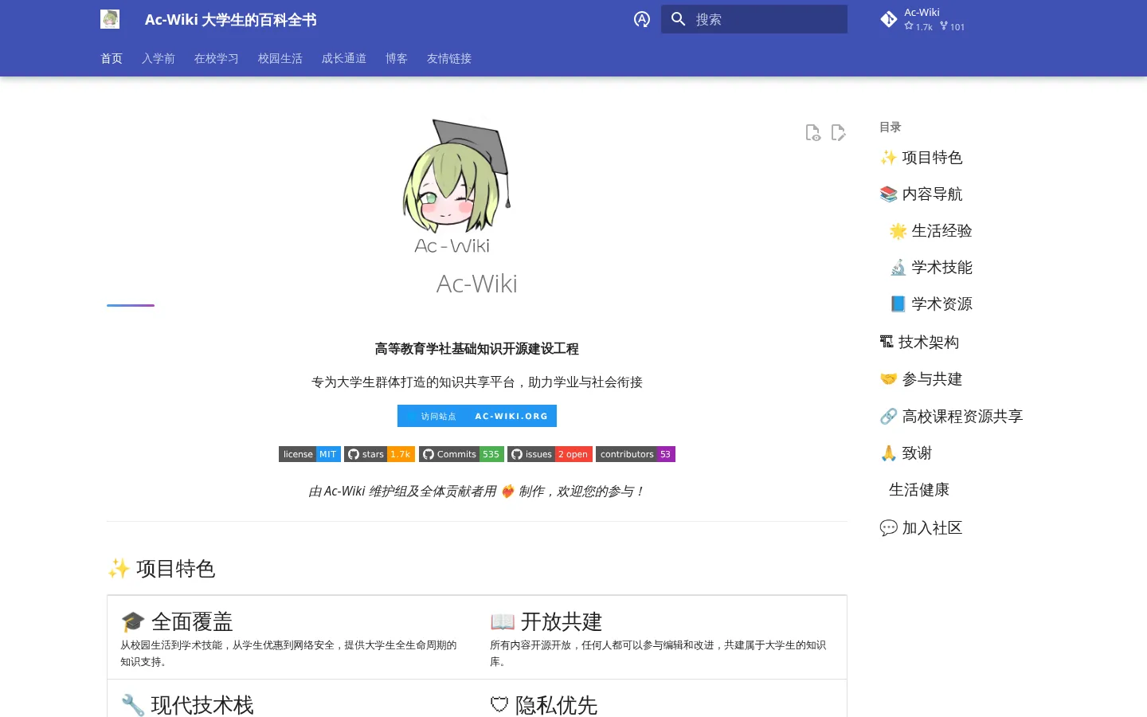Image resolution: width=1147 pixels, height=717 pixels.
Task: Jump to 加入社区 in table of contents
Action: point(922,528)
